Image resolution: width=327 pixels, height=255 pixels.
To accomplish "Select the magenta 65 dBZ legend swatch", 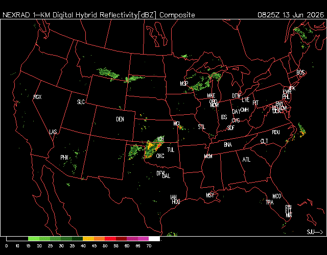I will click(143, 239).
